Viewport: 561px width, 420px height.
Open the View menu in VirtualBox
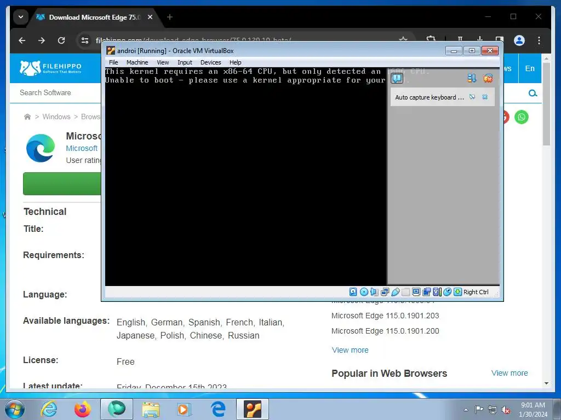tap(163, 62)
